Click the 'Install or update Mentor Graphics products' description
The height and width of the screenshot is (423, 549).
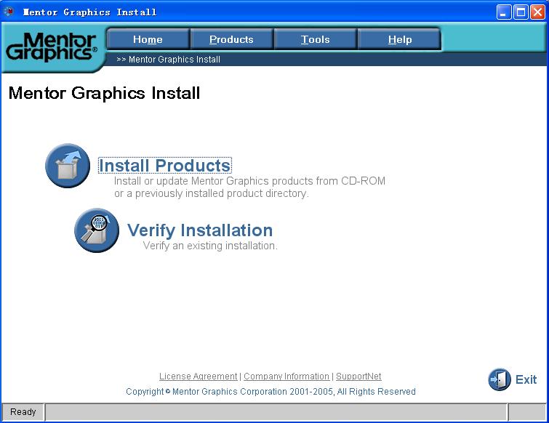pyautogui.click(x=249, y=188)
